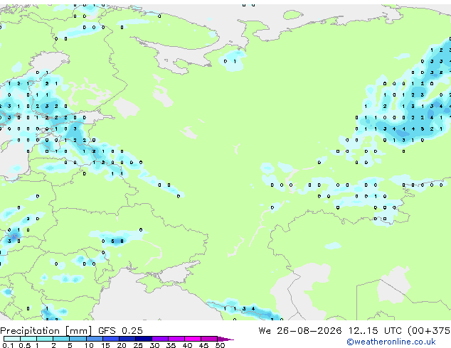
Task: Click the precipitation value 8 over Ukraine
Action: pos(122,241)
